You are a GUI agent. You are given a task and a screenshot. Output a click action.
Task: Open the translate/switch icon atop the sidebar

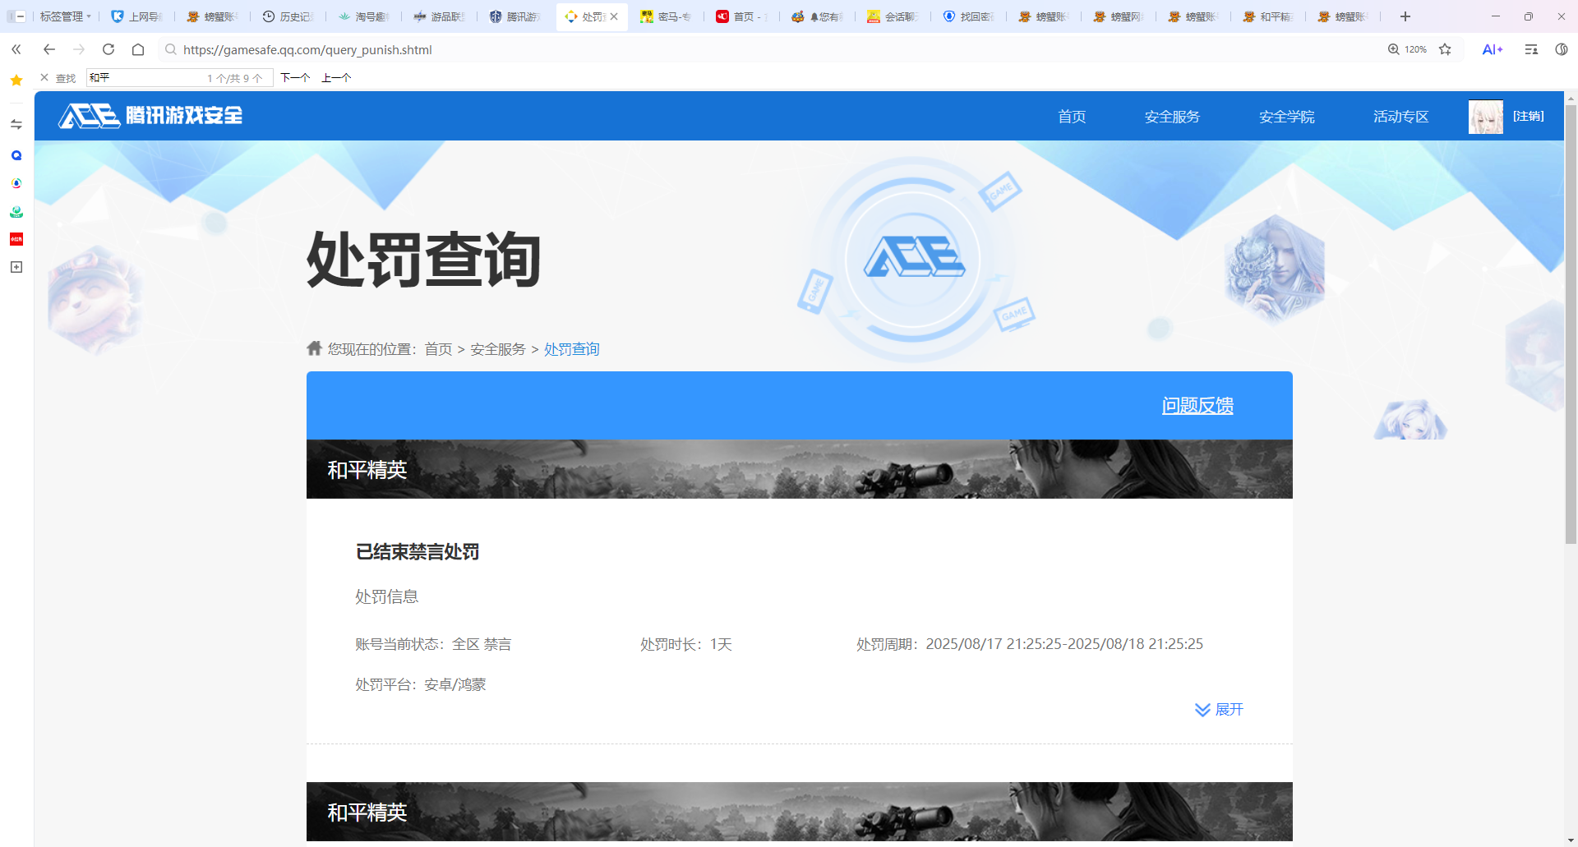[16, 123]
